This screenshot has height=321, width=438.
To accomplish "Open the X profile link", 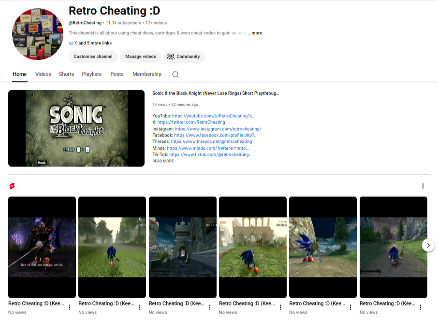I will pos(75,43).
